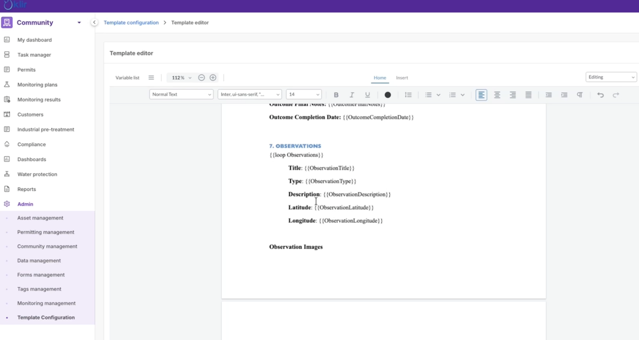Undo the last edit
The height and width of the screenshot is (340, 639).
click(600, 95)
